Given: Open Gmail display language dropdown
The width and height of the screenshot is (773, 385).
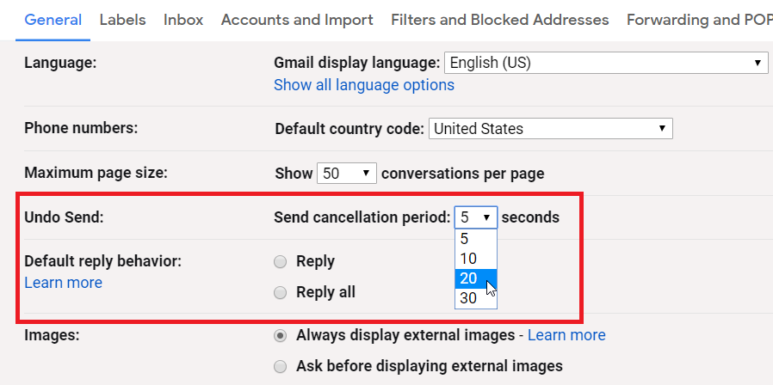Looking at the screenshot, I should (x=606, y=63).
